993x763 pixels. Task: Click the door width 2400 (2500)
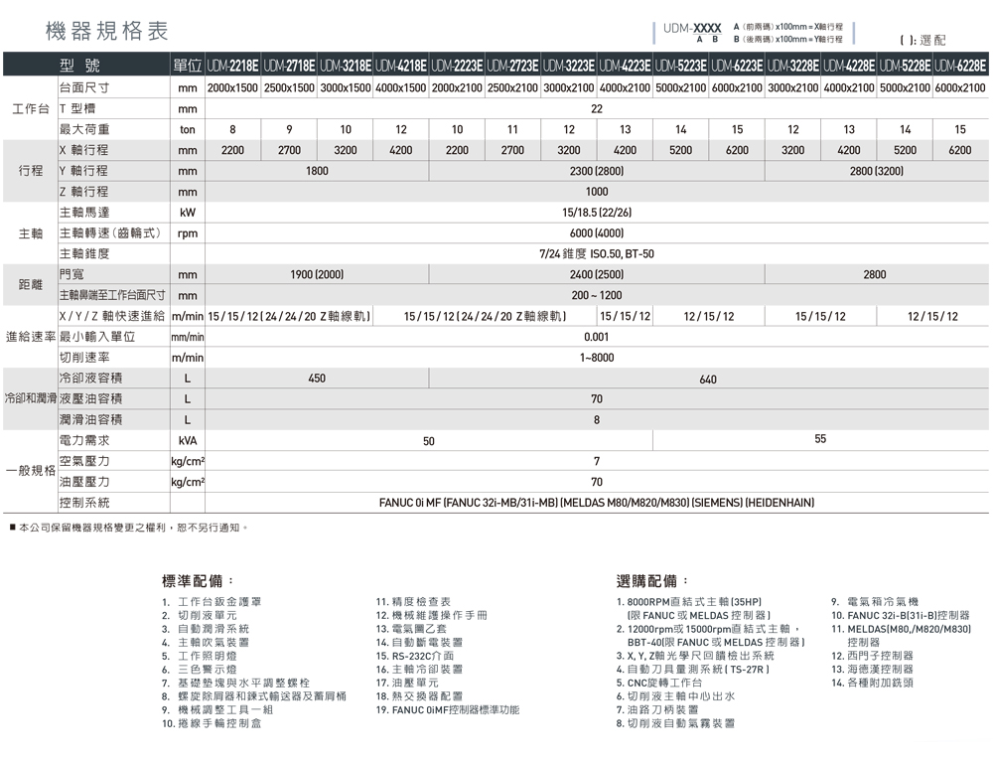(597, 274)
